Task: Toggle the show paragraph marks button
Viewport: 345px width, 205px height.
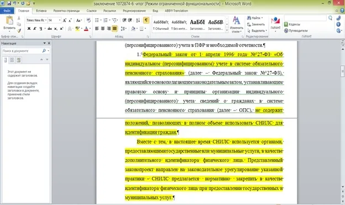Action: coord(146,20)
